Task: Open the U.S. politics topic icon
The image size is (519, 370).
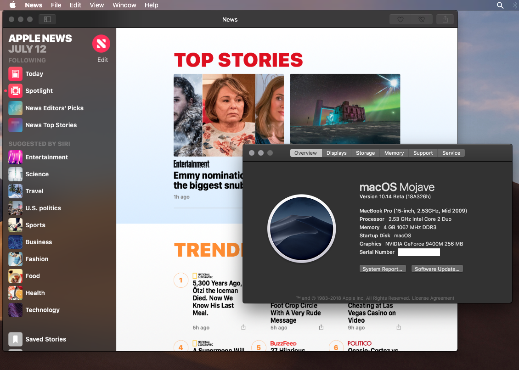Action: [x=15, y=208]
